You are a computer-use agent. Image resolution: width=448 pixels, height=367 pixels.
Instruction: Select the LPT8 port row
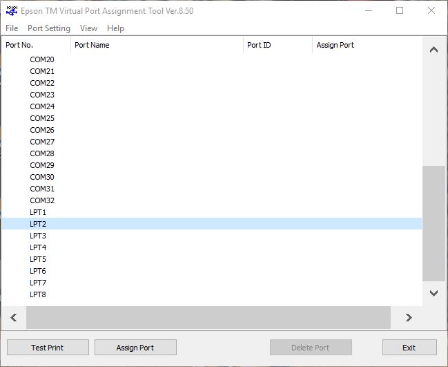pyautogui.click(x=38, y=294)
